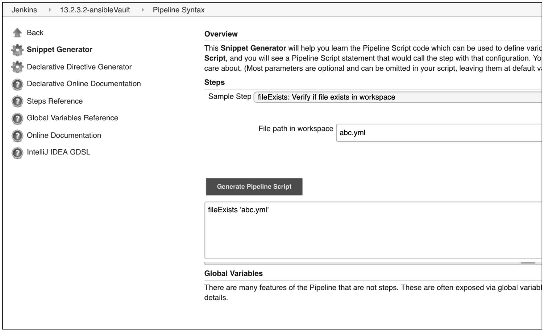Click the Declarative Directive Generator gear icon
Image resolution: width=543 pixels, height=330 pixels.
tap(17, 67)
